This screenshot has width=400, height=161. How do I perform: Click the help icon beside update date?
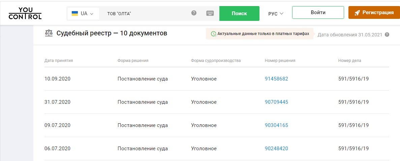point(387,34)
